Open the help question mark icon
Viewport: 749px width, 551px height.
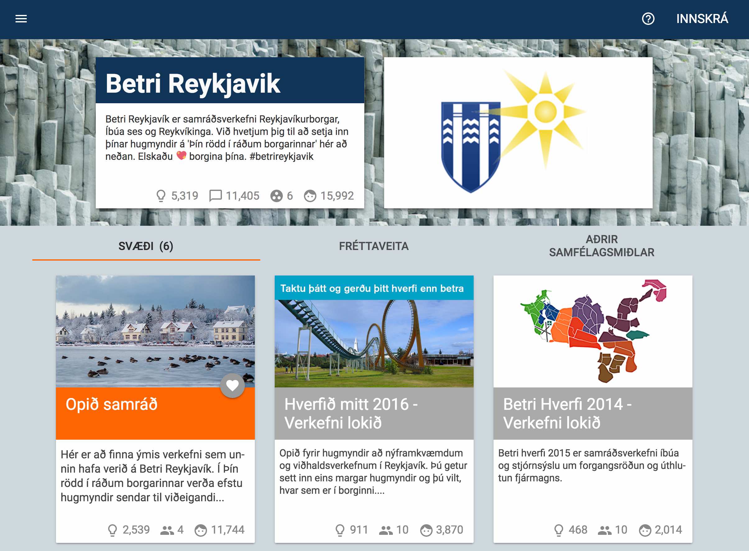click(648, 19)
